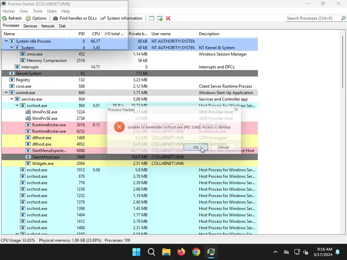Select RuntimeBroker.exe PID 6252 row

pos(130,131)
